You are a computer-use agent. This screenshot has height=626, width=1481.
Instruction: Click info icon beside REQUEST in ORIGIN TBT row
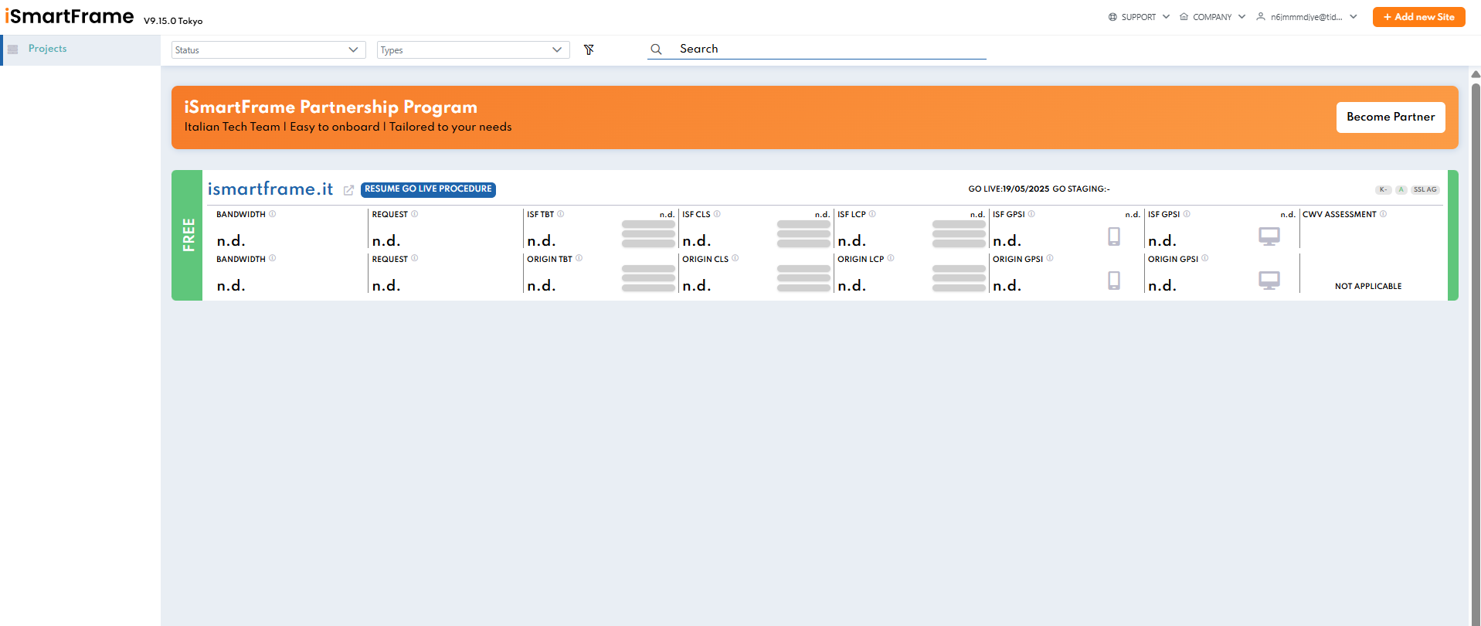(x=415, y=258)
